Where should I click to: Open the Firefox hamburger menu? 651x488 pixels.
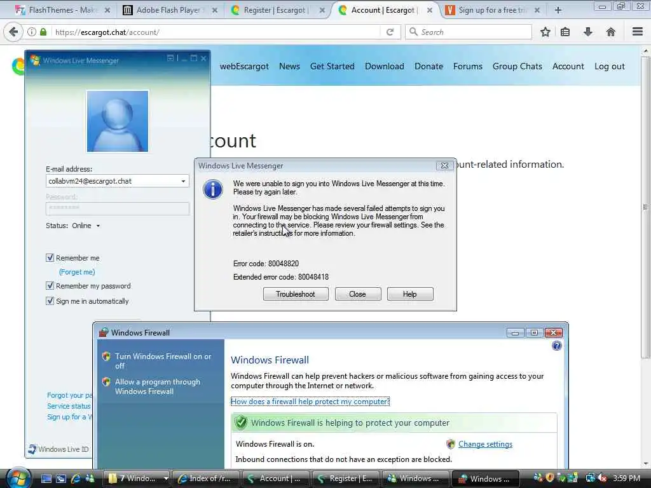click(637, 32)
